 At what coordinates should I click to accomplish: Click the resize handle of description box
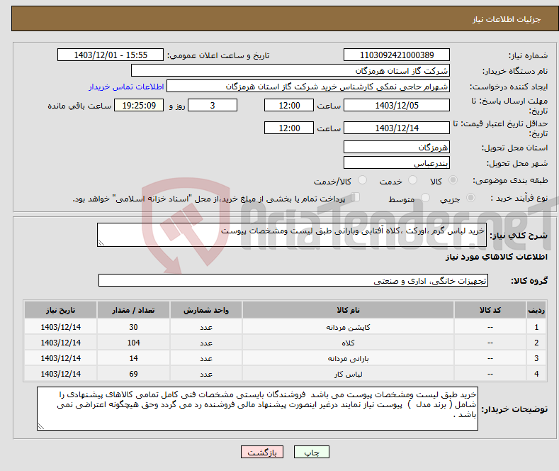[x=101, y=243]
